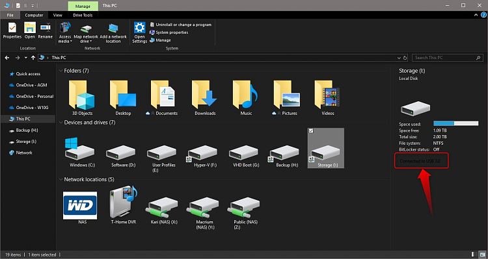Select Storage (I:) in the sidebar

click(23, 142)
